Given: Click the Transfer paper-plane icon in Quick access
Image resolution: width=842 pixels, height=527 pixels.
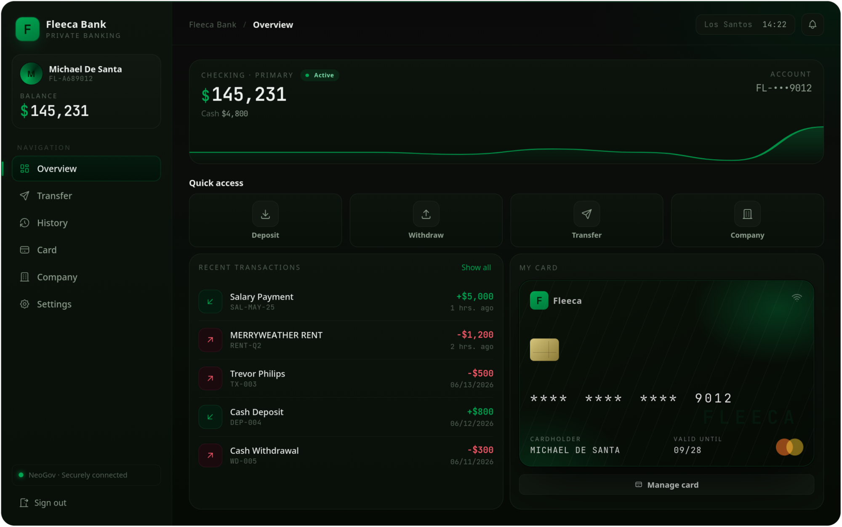Looking at the screenshot, I should (586, 214).
